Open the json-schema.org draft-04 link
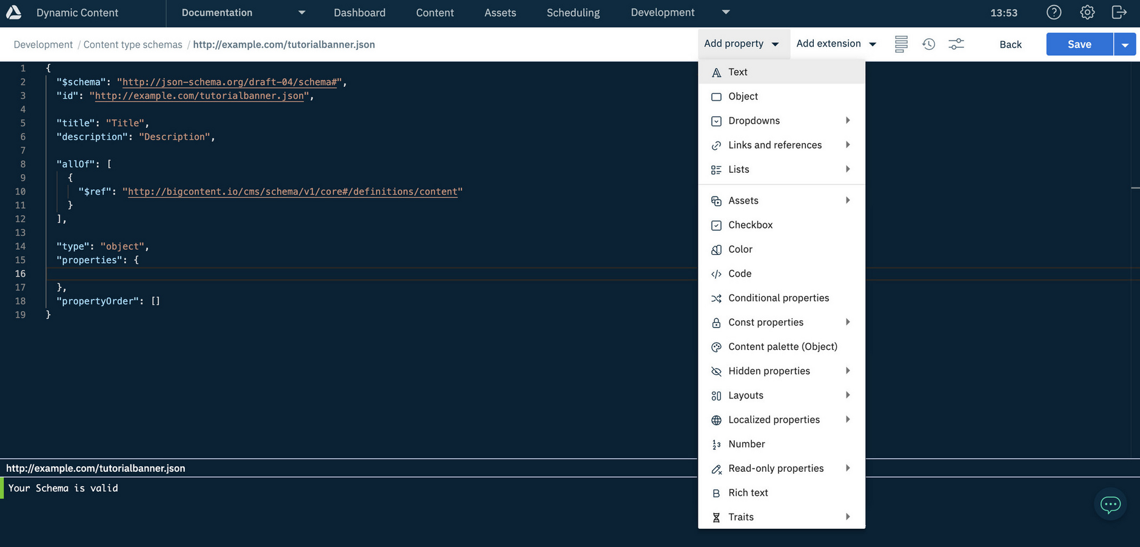Image resolution: width=1140 pixels, height=547 pixels. tap(230, 82)
